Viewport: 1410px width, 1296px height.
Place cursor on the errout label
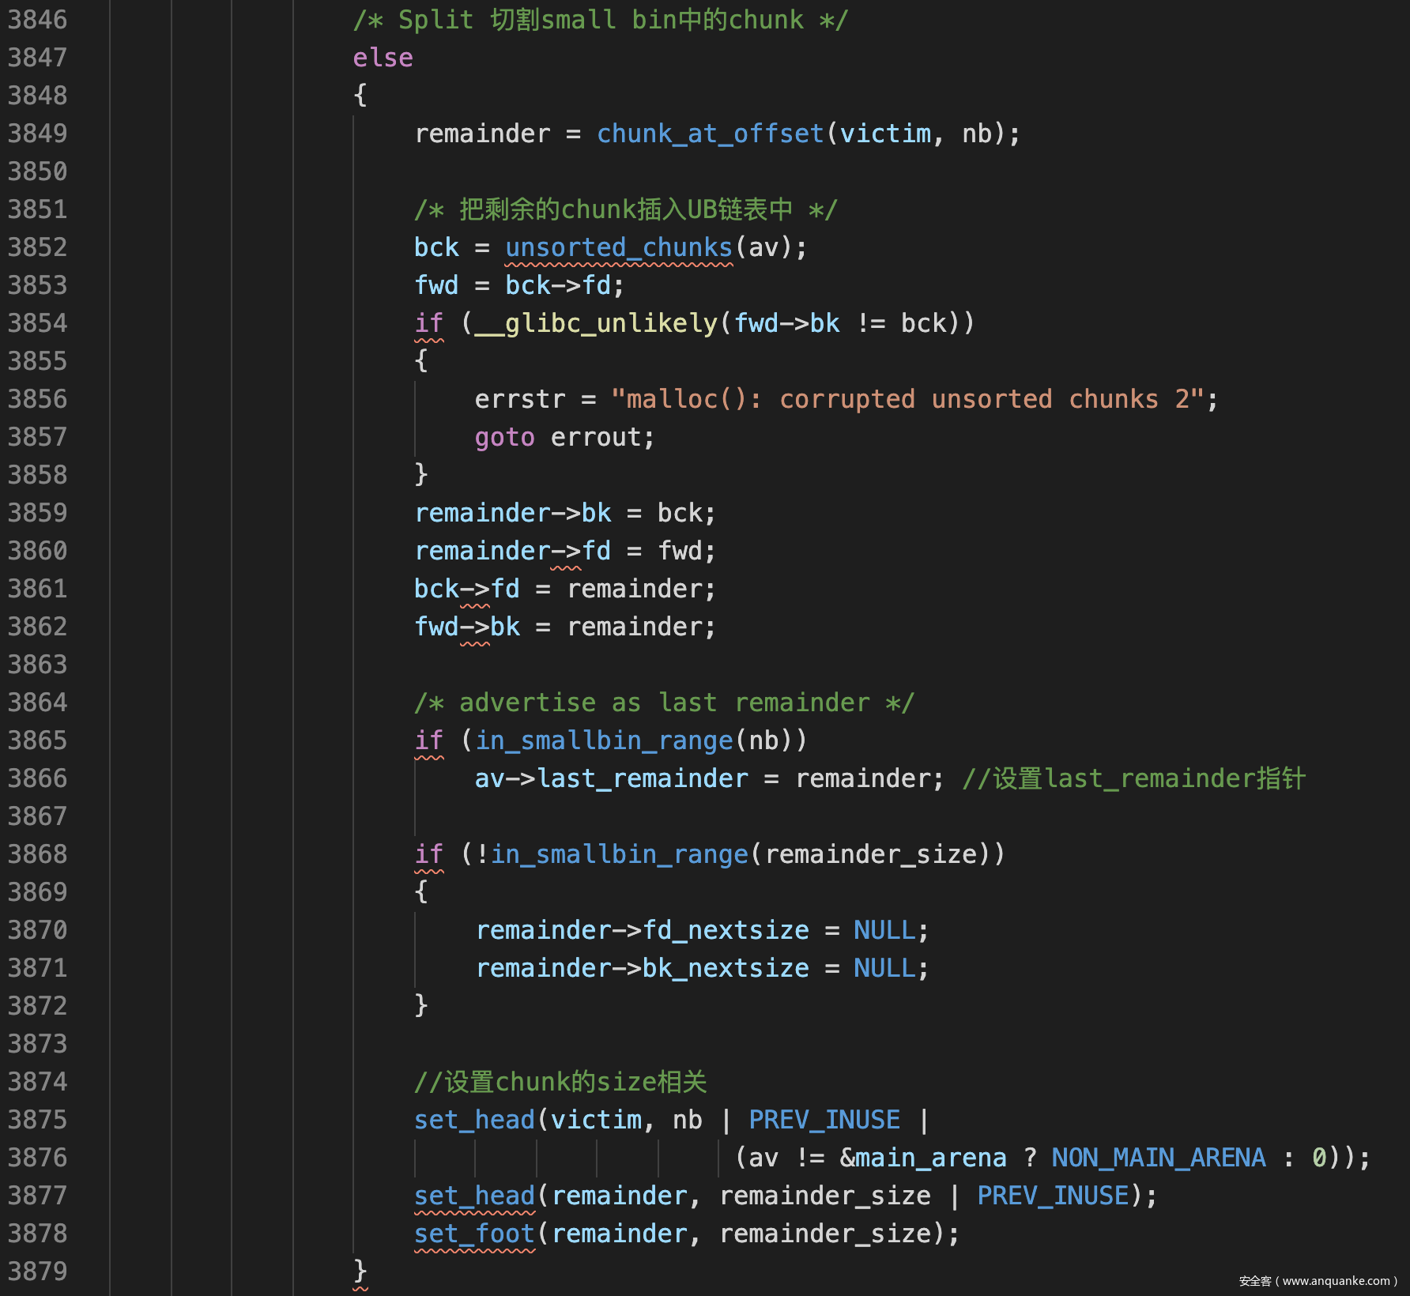601,437
